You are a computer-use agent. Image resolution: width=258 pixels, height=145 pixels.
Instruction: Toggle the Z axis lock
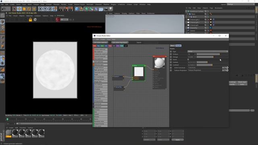coord(50,9)
